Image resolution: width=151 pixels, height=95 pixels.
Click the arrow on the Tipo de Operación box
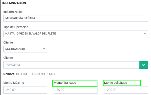[145, 34]
